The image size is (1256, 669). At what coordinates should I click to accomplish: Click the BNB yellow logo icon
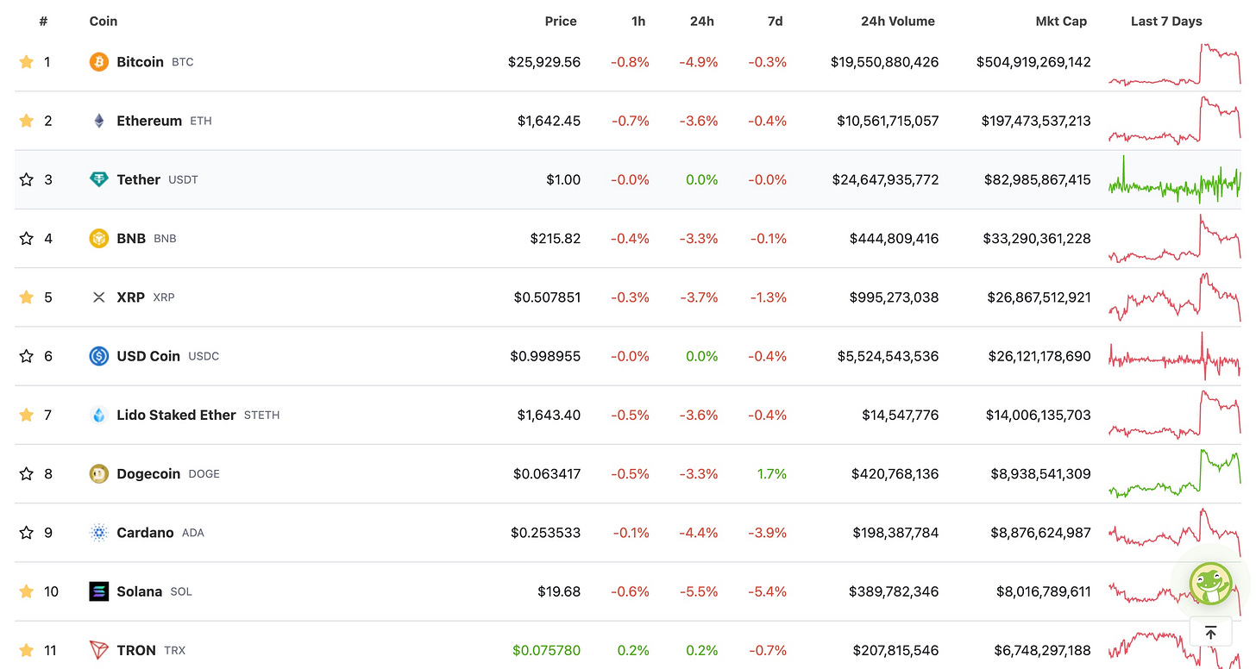99,238
